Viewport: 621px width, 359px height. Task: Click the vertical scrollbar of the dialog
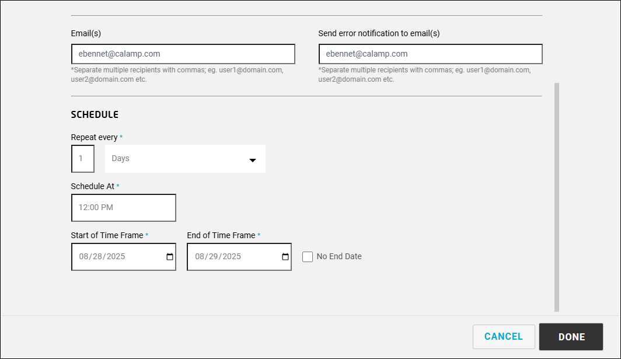(556, 197)
